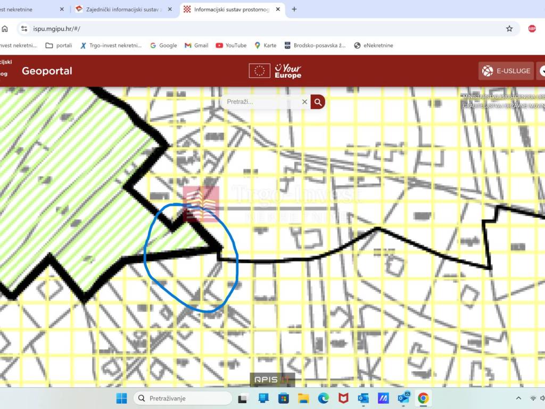Viewport: 545px width, 409px height.
Task: Bookmark this page with the star icon
Action: pos(509,29)
